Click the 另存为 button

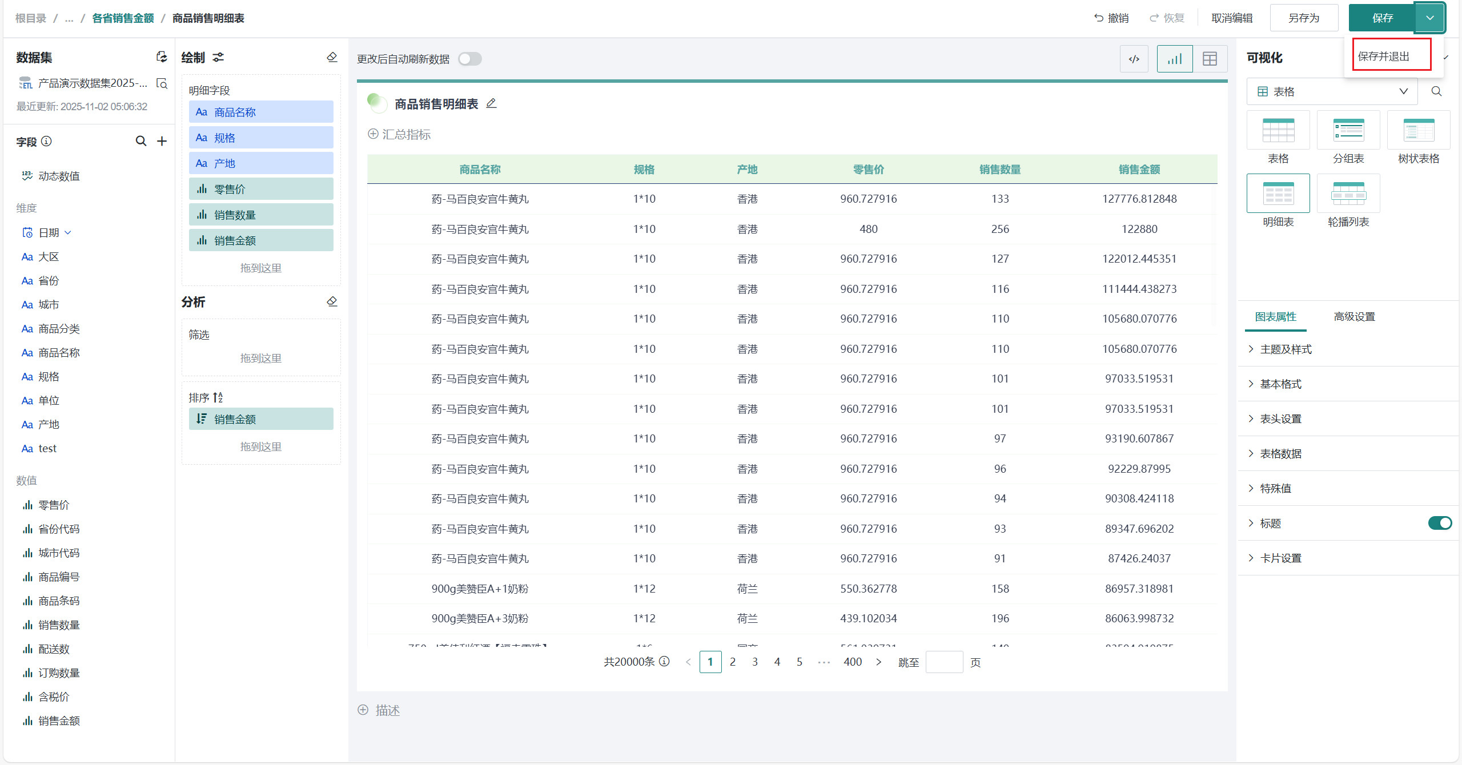click(1303, 18)
